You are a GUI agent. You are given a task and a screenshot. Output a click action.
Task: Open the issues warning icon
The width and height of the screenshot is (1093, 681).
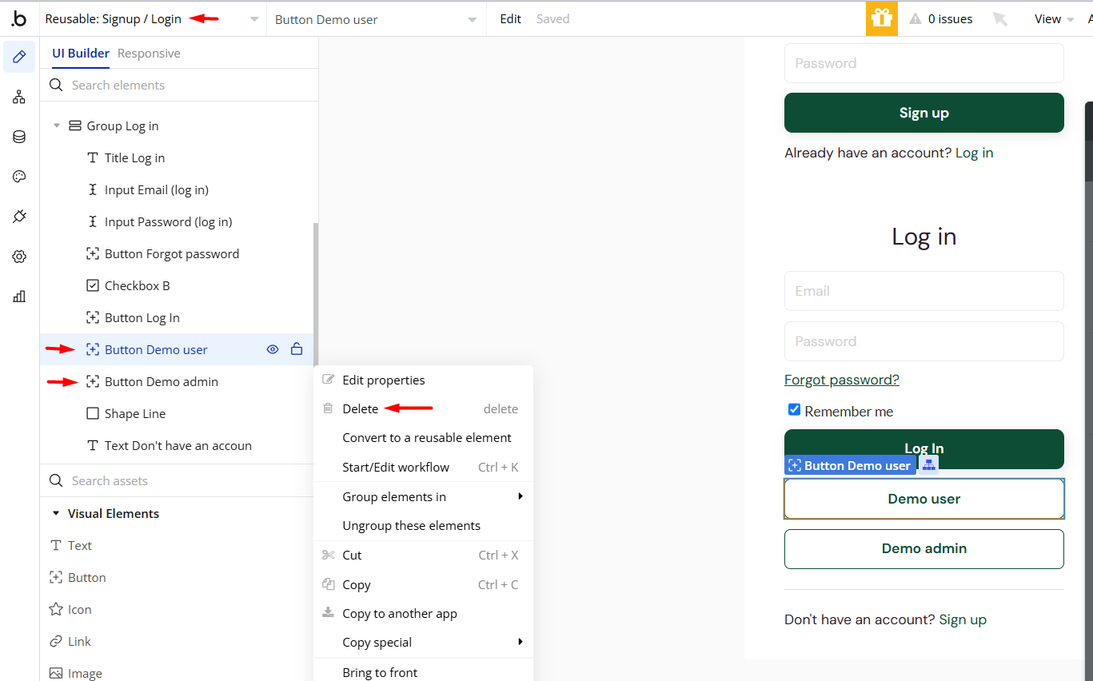point(915,19)
